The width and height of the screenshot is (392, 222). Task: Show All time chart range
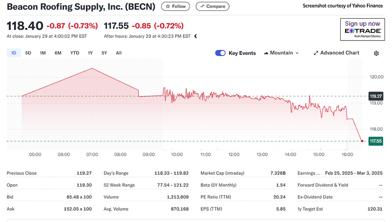coord(118,53)
